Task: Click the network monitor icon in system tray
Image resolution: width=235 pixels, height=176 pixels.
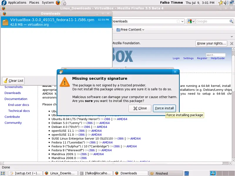Action: 232,3
